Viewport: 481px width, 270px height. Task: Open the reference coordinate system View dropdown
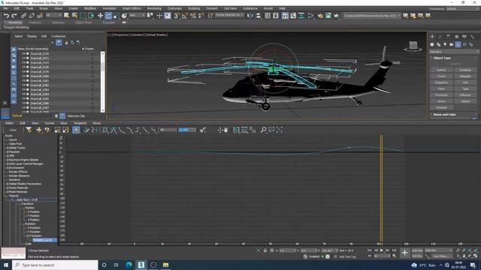point(137,15)
